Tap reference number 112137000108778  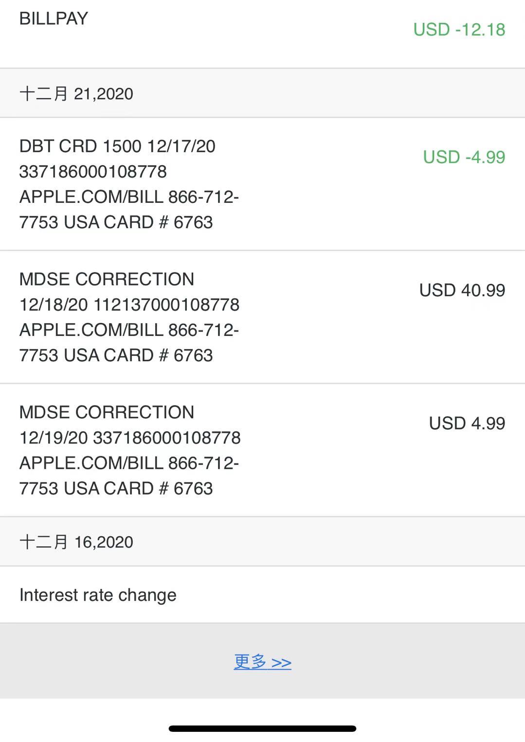[166, 305]
